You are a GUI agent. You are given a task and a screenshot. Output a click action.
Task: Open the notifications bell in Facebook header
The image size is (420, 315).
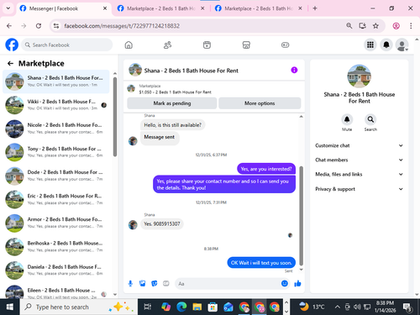(386, 45)
